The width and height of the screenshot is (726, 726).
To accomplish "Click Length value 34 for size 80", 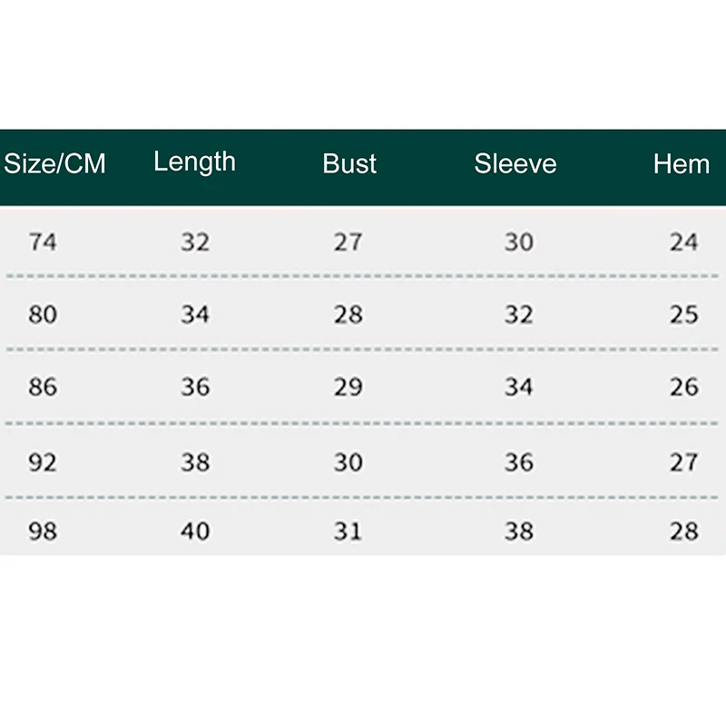I will pyautogui.click(x=195, y=315).
